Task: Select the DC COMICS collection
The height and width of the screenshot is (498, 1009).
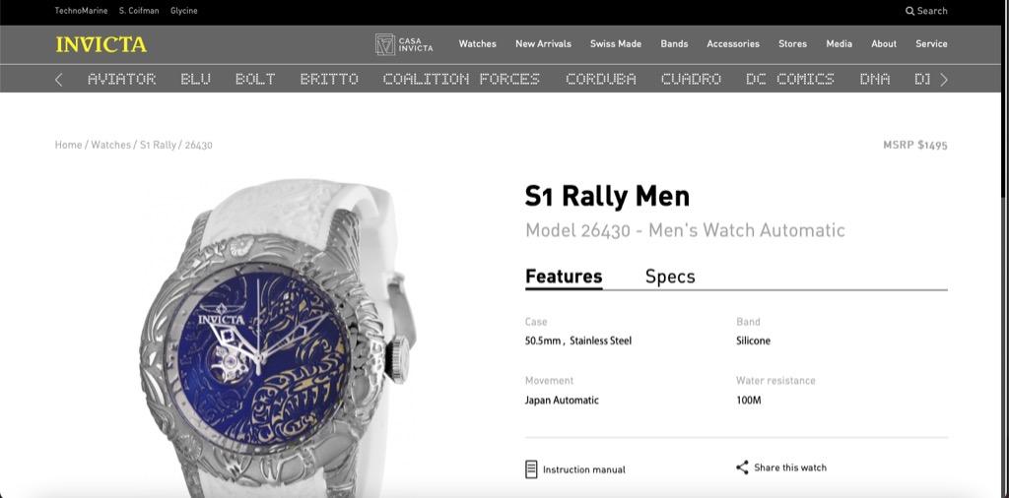Action: click(x=790, y=79)
